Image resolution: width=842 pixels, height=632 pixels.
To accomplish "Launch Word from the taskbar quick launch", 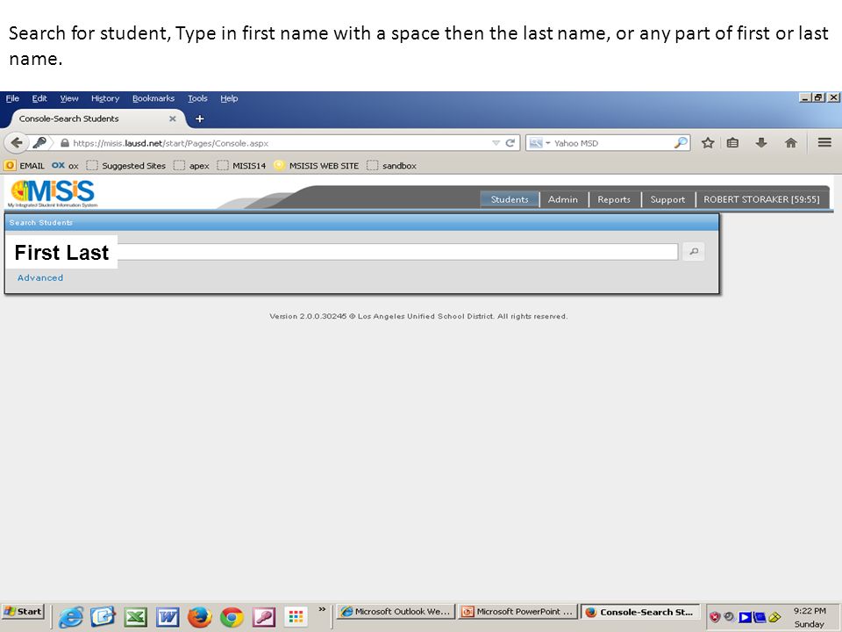I will point(167,617).
